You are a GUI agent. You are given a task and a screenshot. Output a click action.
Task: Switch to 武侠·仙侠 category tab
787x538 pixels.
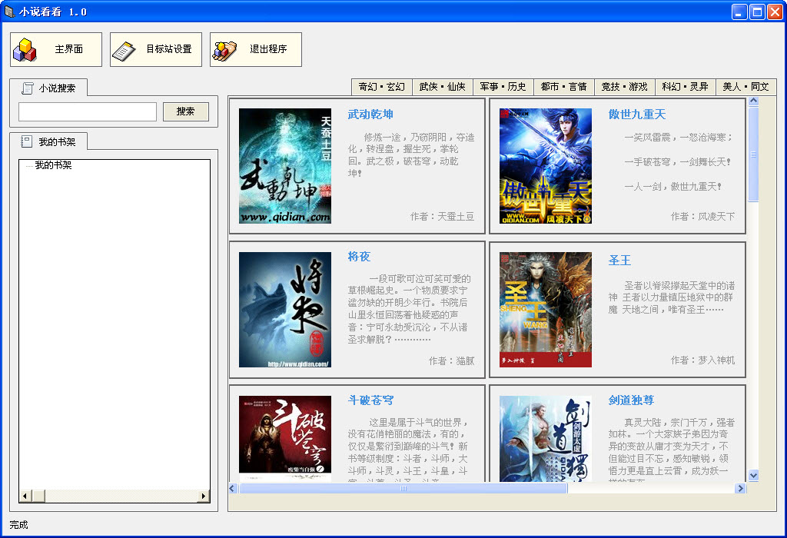(442, 87)
